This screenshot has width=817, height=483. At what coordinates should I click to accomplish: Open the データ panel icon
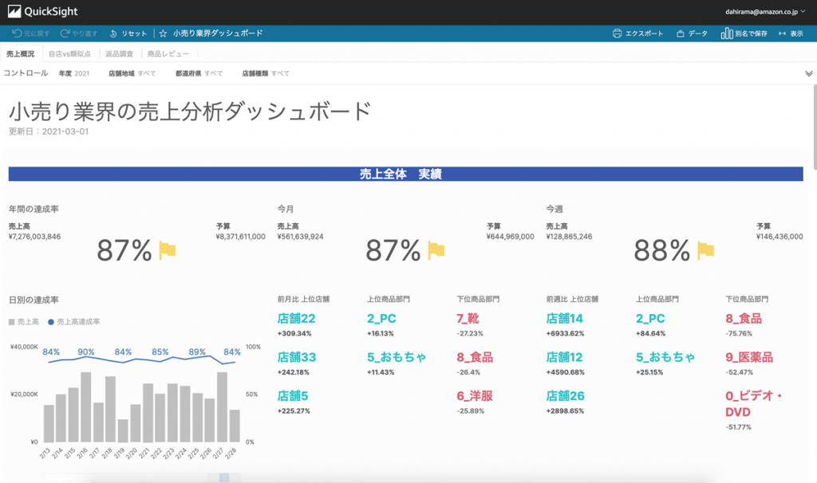click(x=681, y=33)
